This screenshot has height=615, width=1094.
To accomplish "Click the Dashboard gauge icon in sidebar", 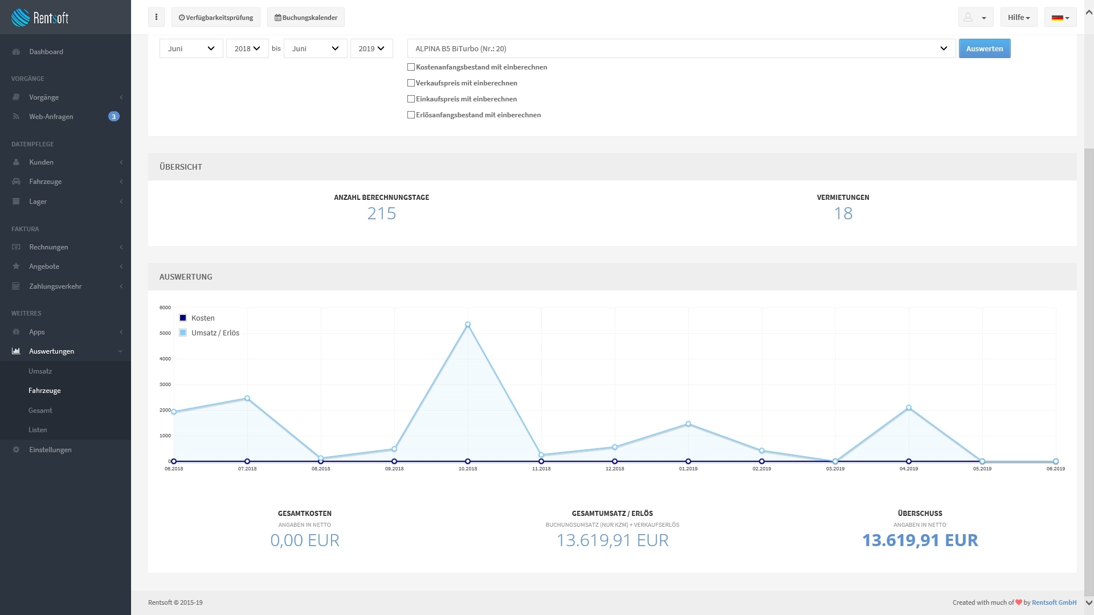I will (16, 52).
